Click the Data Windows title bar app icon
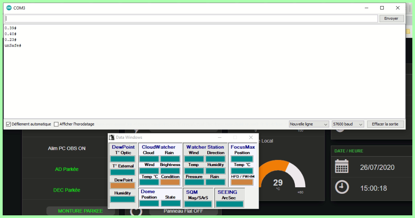 tap(112, 137)
